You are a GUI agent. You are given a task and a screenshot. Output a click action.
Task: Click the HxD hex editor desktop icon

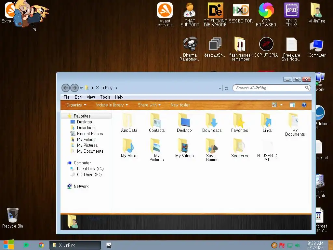pos(241,13)
